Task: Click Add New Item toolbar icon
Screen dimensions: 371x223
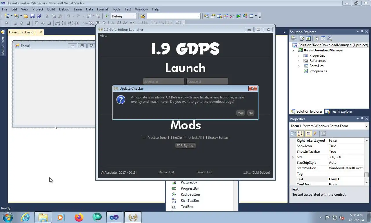Action: pos(16,16)
